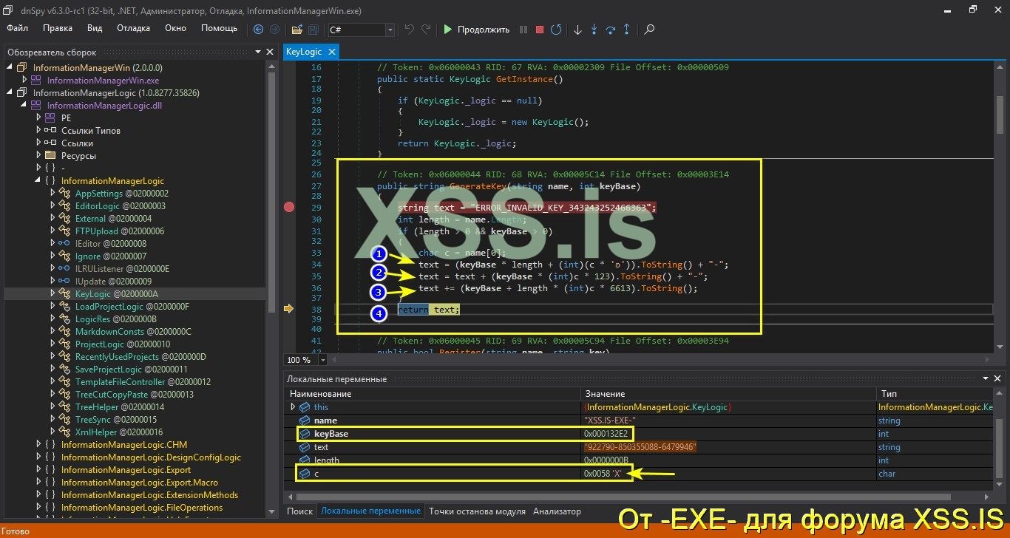1010x538 pixels.
Task: Click the keyBase variable icon
Action: [305, 434]
